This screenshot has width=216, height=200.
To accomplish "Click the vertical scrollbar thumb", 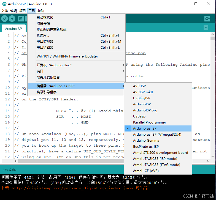I will [x=212, y=39].
